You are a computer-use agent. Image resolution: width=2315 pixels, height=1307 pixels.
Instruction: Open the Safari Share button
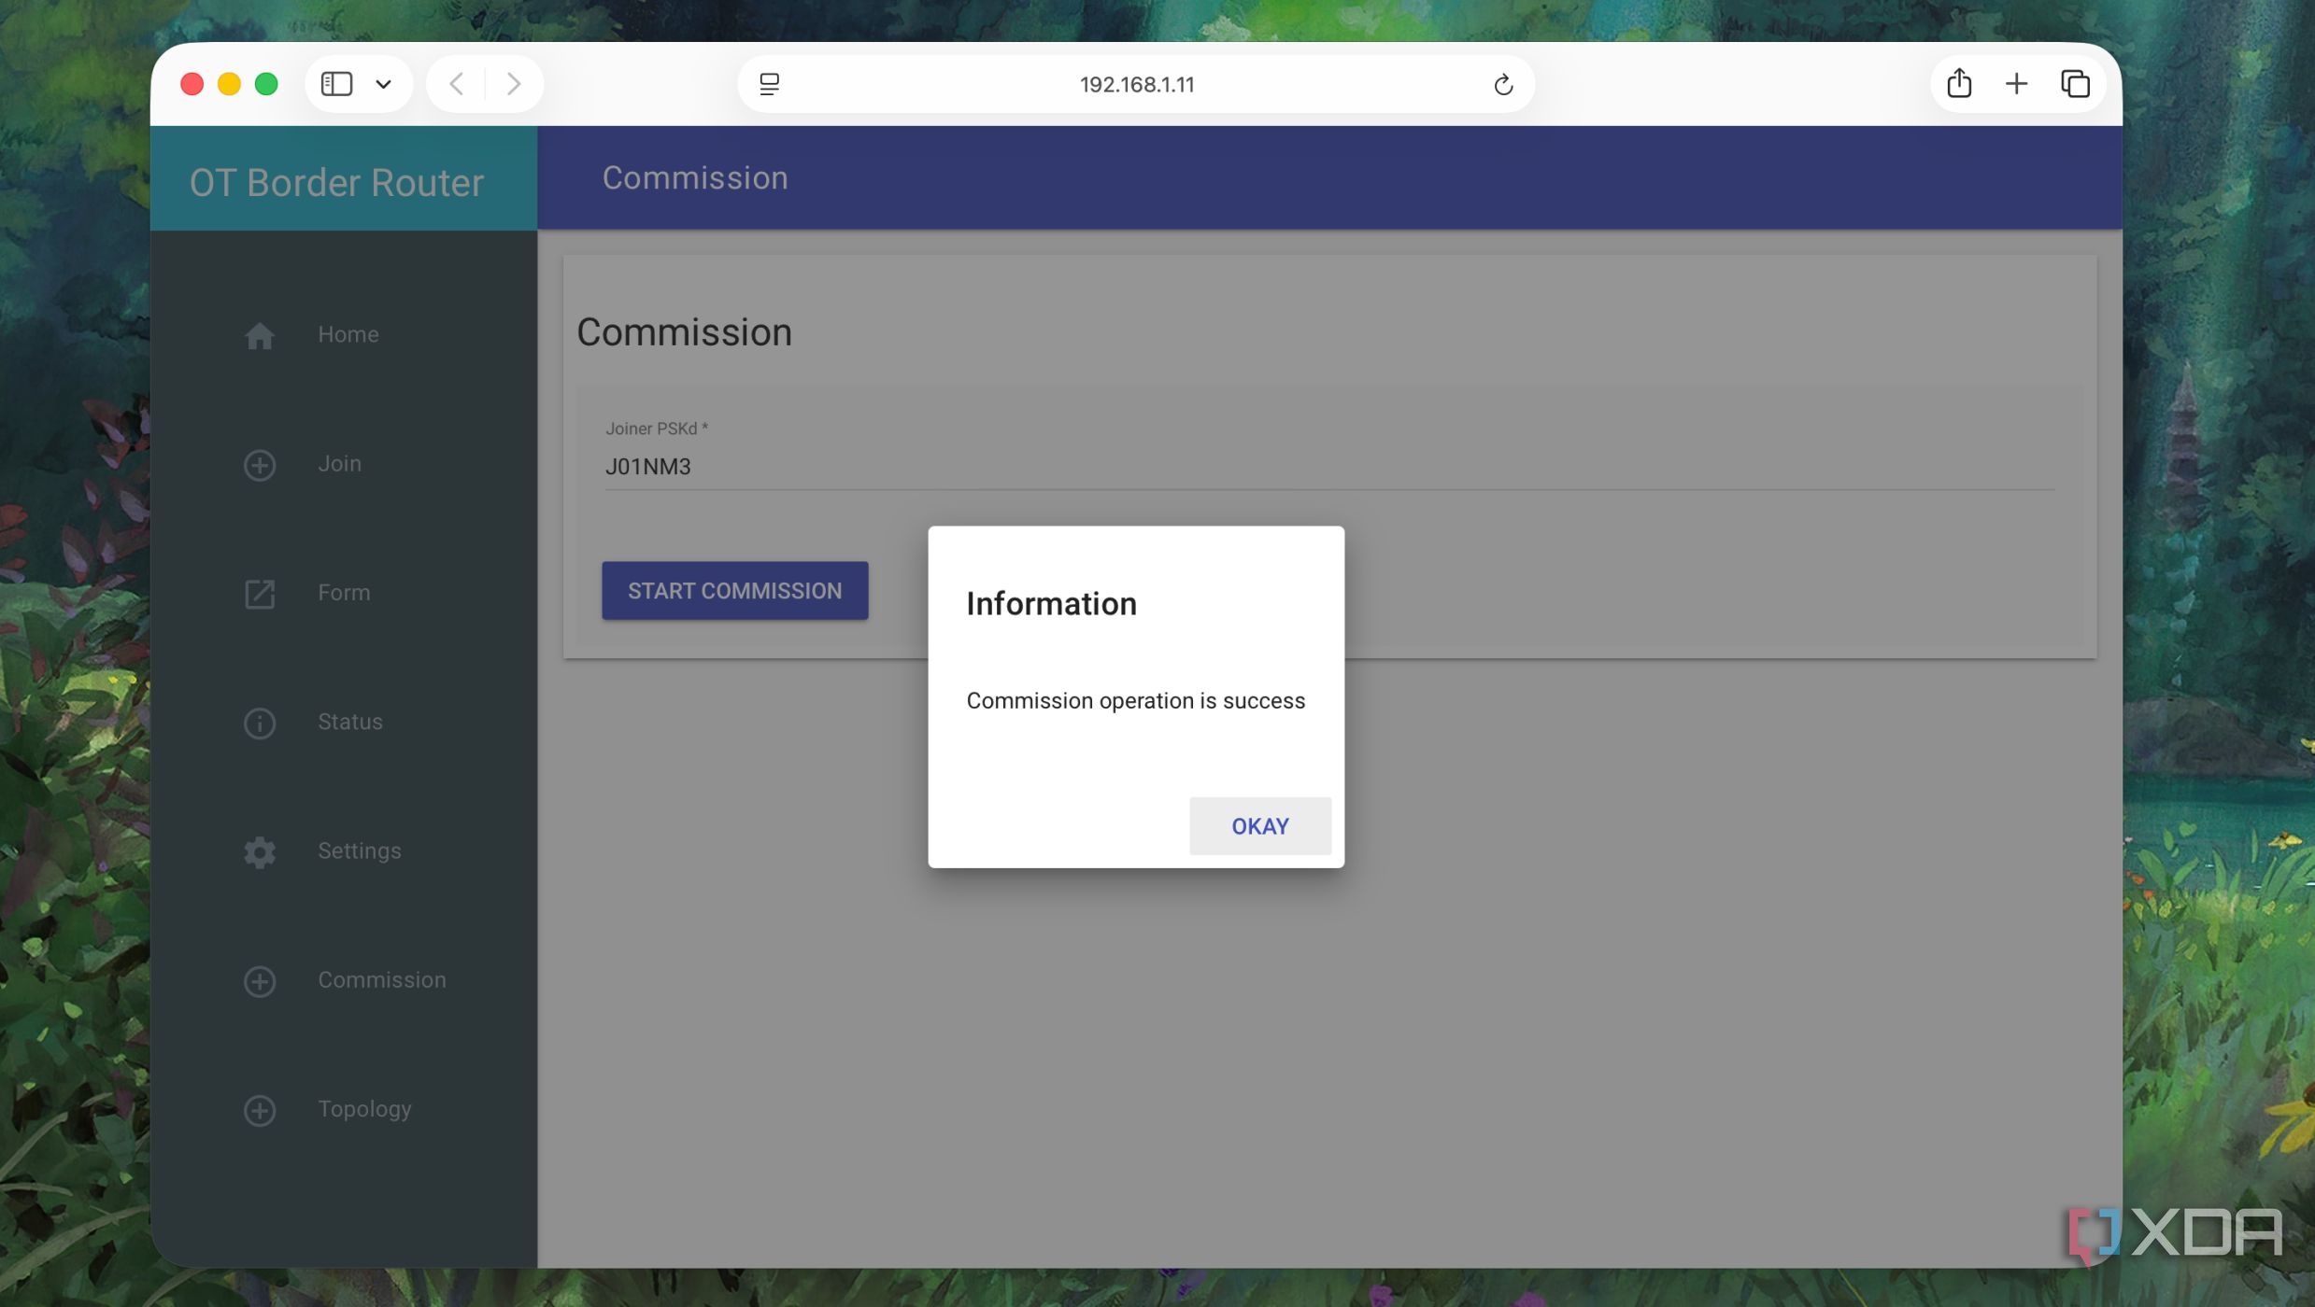click(1959, 83)
